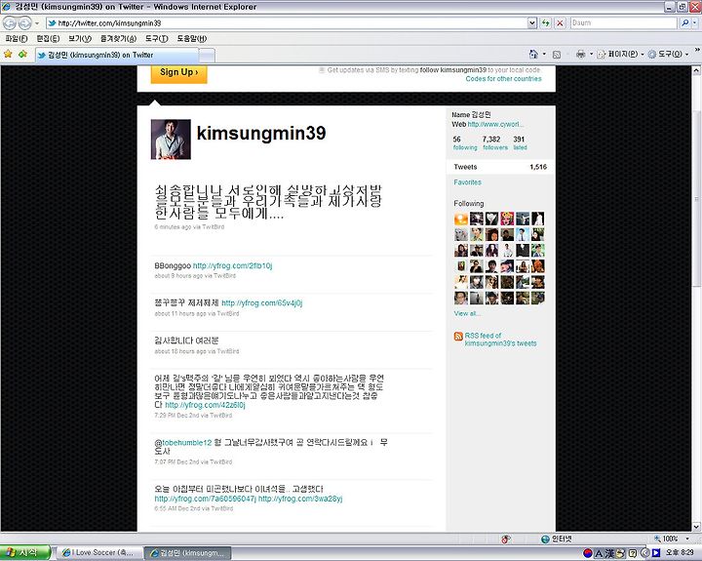Open yfrog.com/42z6l0j tweet link
Image resolution: width=702 pixels, height=561 pixels.
[x=205, y=405]
